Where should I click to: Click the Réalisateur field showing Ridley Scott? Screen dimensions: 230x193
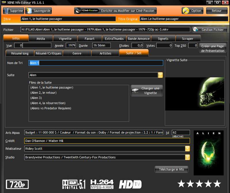point(105,149)
